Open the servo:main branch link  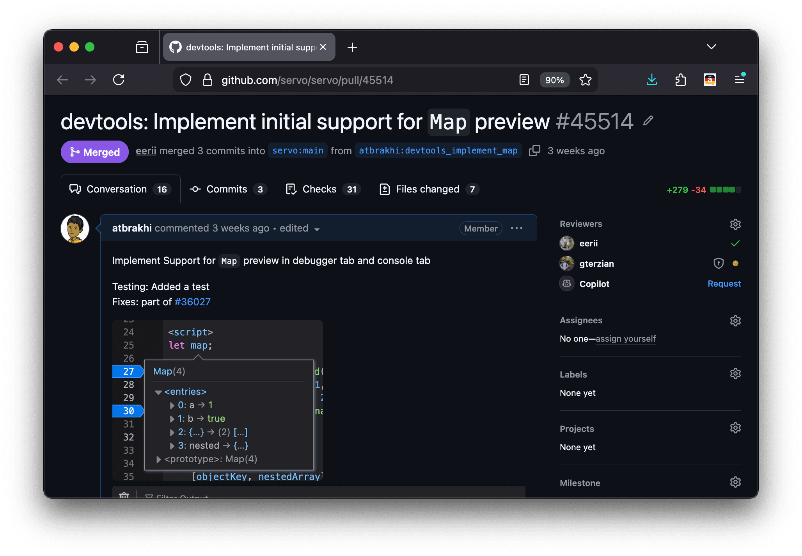tap(298, 151)
